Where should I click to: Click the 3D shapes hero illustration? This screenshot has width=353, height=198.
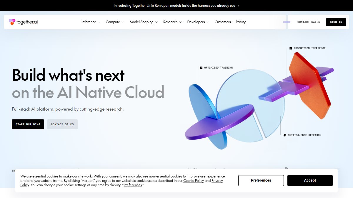pyautogui.click(x=259, y=101)
